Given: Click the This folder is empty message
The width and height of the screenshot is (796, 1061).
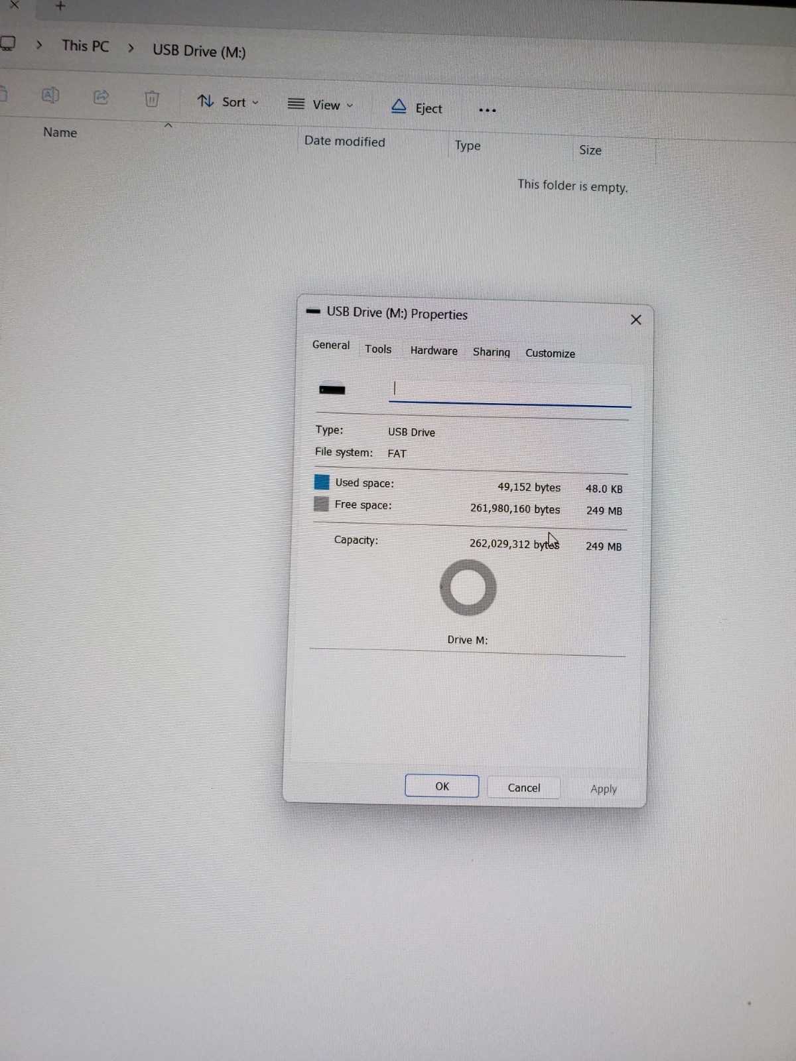Looking at the screenshot, I should (x=572, y=186).
